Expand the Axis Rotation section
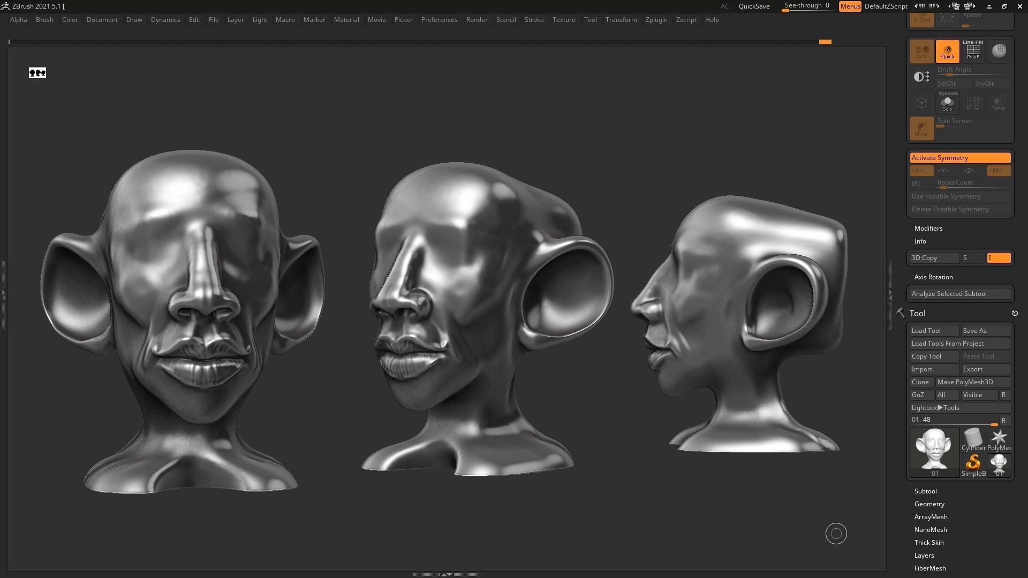Screen dimensions: 1028x578 point(933,277)
